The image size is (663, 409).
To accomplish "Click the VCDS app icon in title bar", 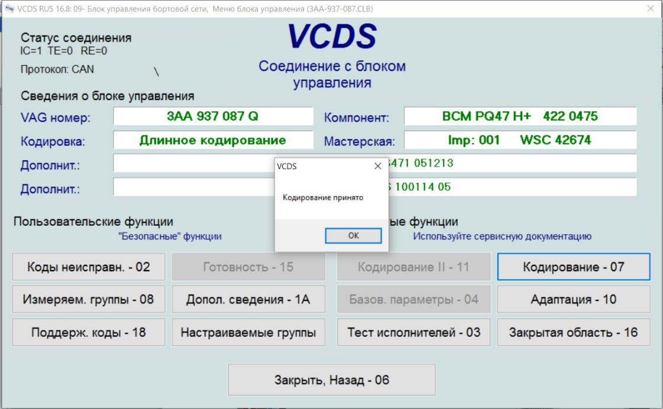I will click(9, 8).
